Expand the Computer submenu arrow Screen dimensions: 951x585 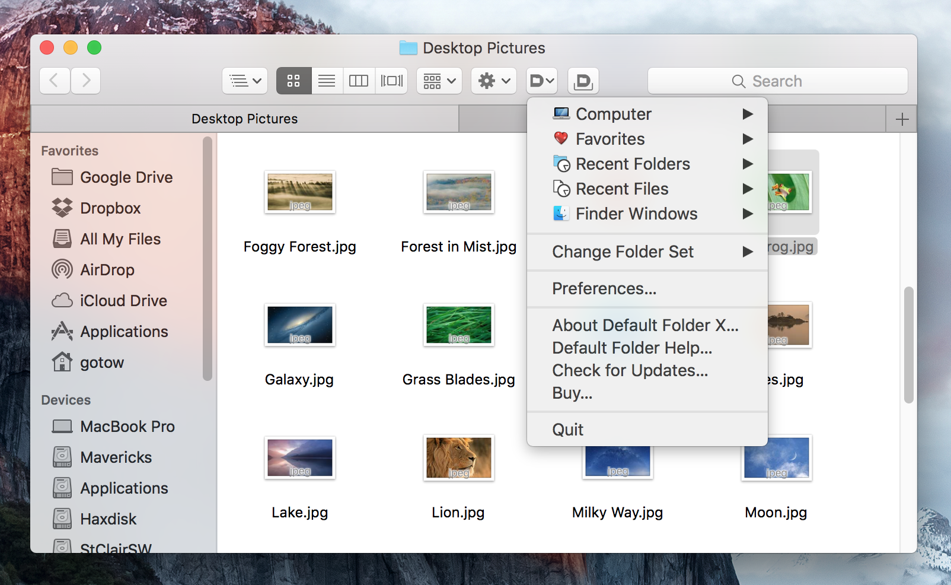click(748, 114)
